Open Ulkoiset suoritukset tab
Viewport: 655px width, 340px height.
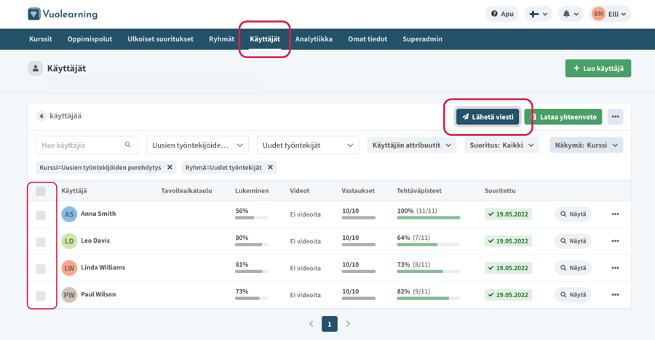(x=160, y=39)
